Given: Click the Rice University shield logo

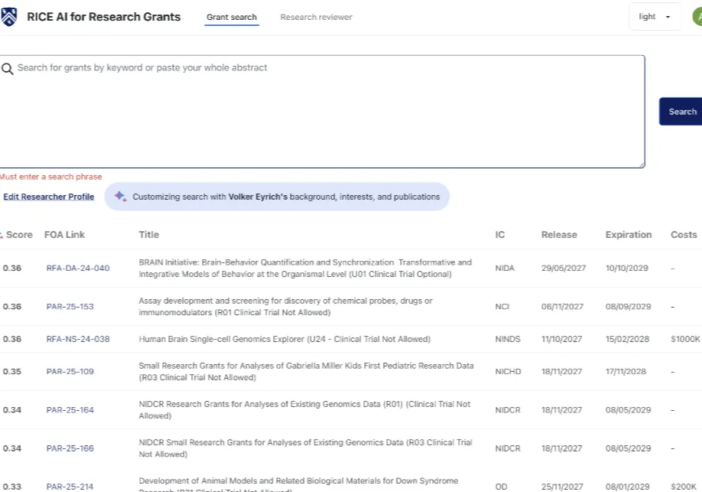Looking at the screenshot, I should tap(9, 17).
